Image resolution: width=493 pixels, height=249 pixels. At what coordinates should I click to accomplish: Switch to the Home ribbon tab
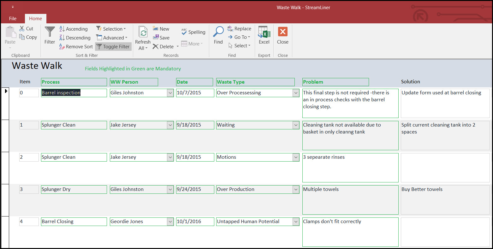coord(35,19)
